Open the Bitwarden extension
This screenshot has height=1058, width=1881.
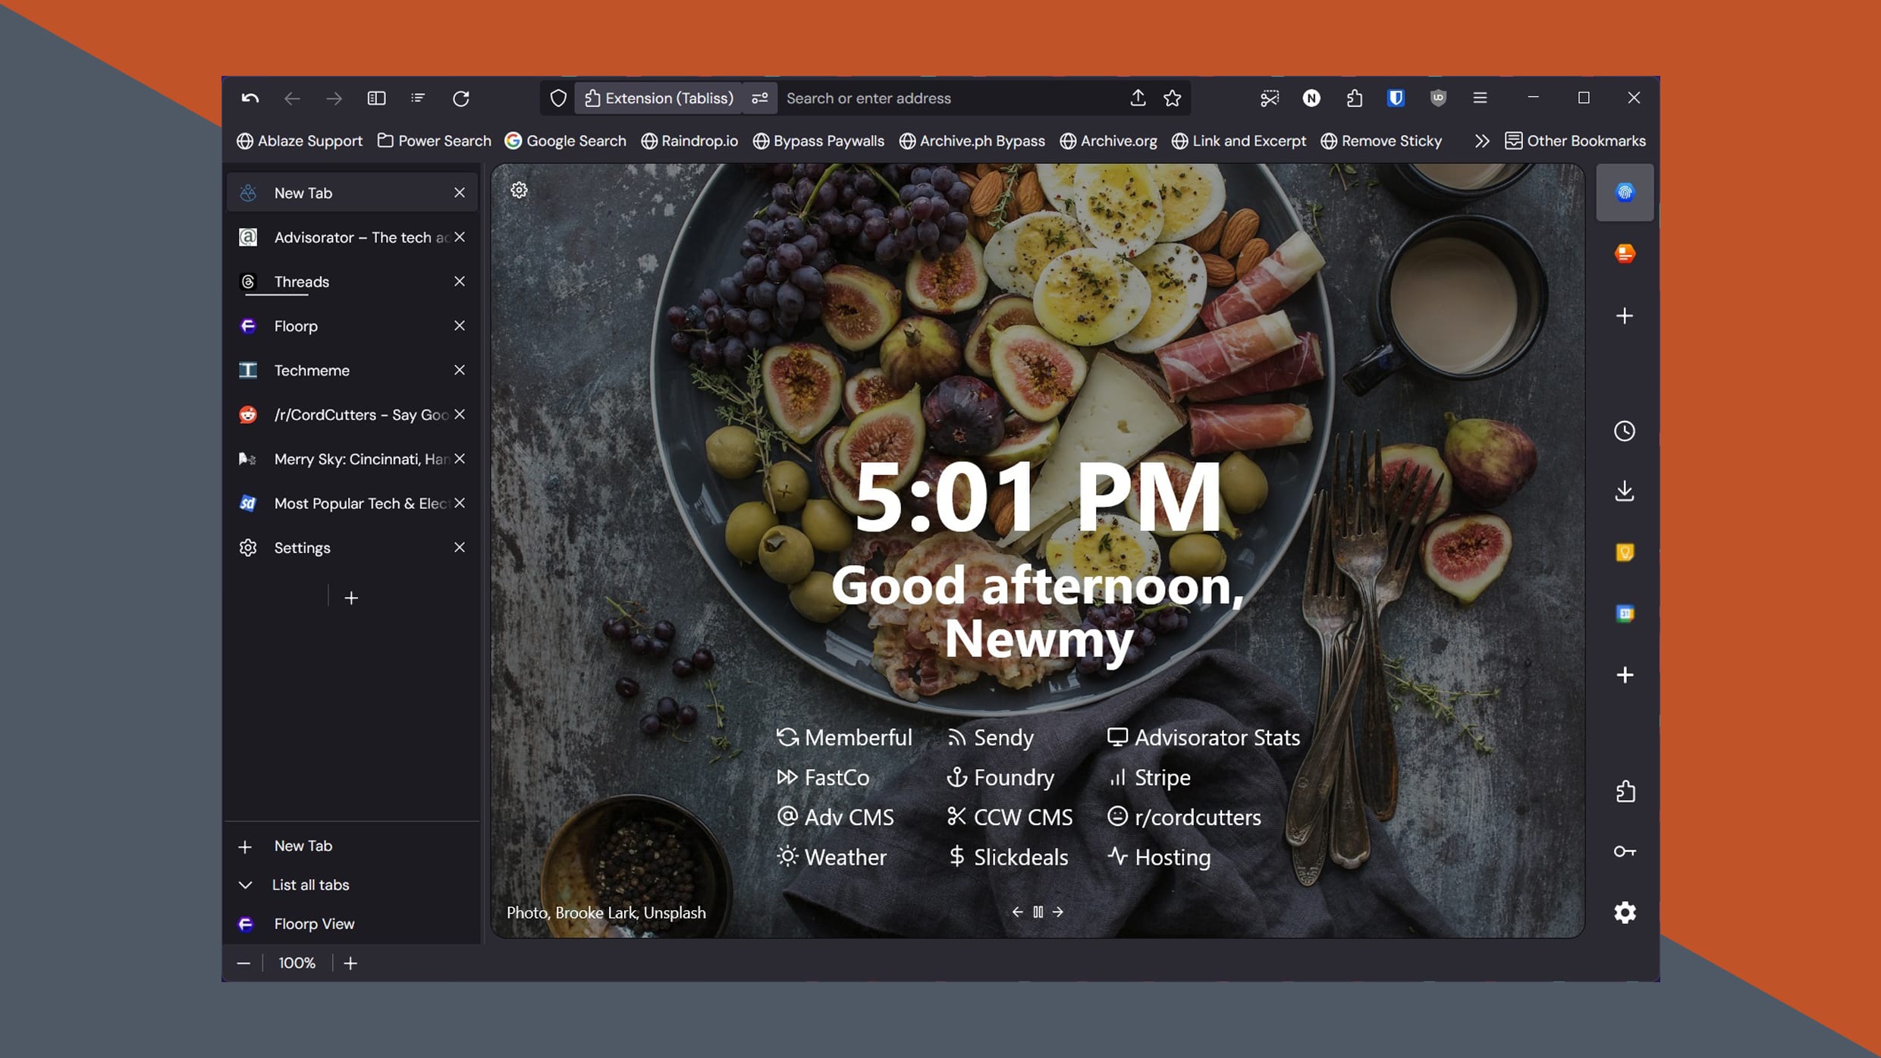click(1395, 98)
